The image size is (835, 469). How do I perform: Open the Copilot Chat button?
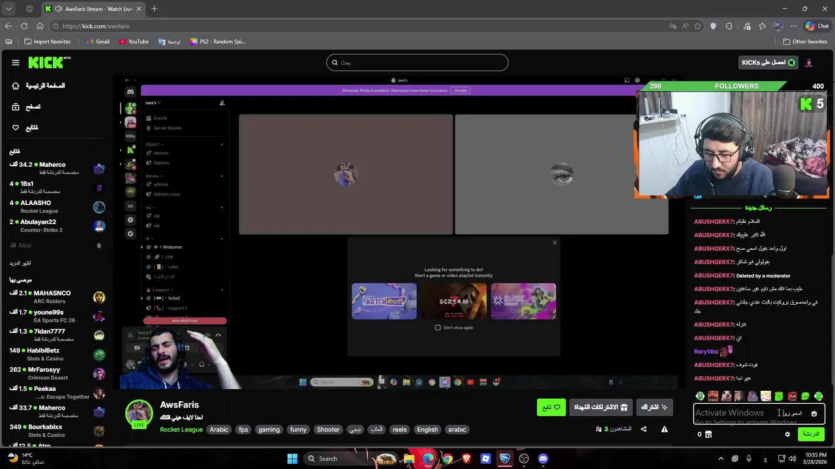(x=817, y=26)
